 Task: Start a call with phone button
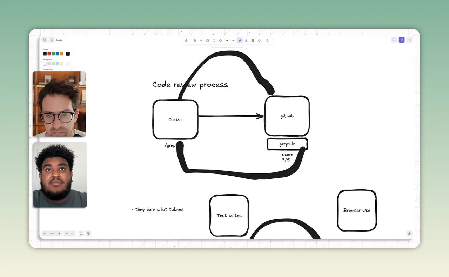[x=394, y=40]
